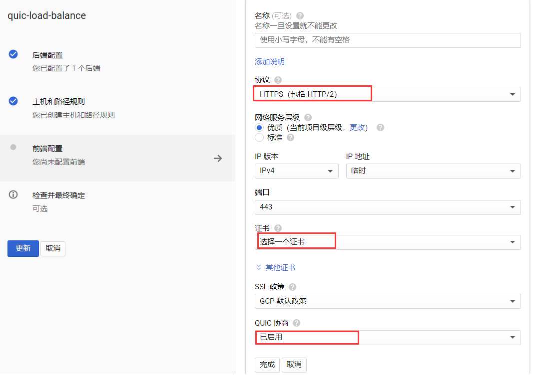557x387 pixels.
Task: Open SSL 政策 dropdown GCP 默认政策
Action: (388, 301)
